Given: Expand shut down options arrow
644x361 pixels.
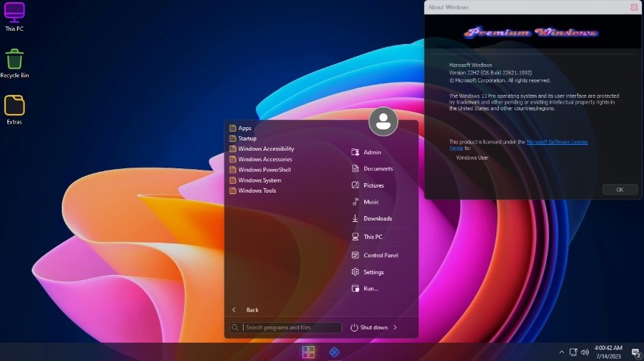Looking at the screenshot, I should 395,327.
